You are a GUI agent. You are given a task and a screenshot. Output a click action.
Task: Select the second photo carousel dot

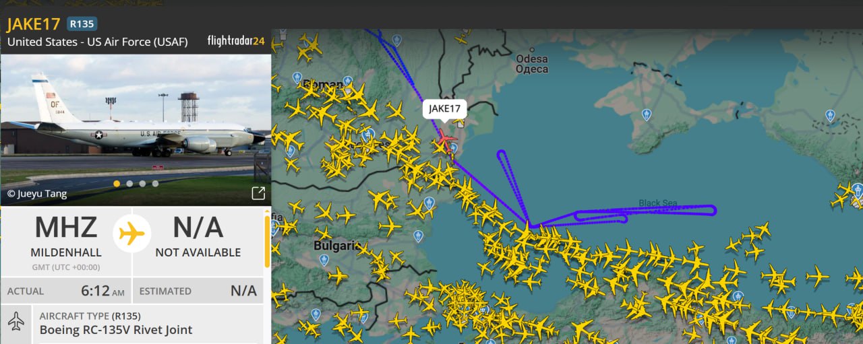coord(129,183)
